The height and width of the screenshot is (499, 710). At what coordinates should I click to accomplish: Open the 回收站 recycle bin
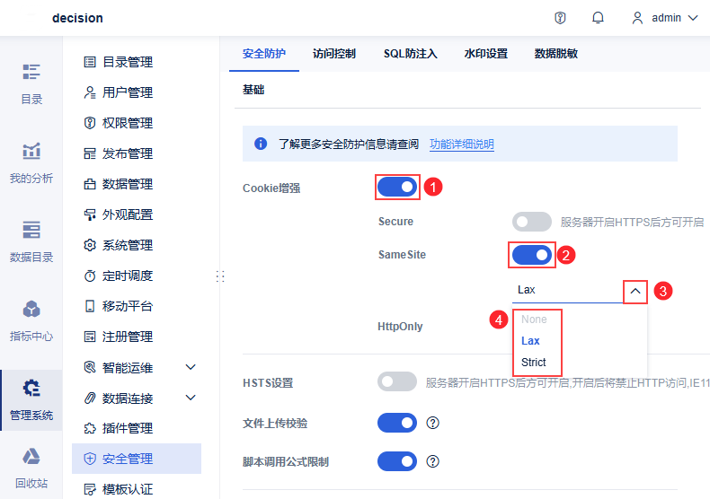31,468
